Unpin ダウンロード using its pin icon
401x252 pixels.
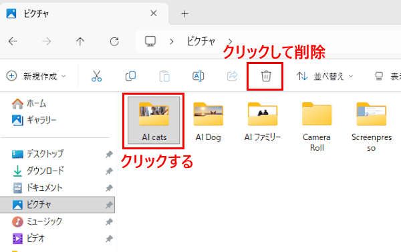[x=109, y=171]
